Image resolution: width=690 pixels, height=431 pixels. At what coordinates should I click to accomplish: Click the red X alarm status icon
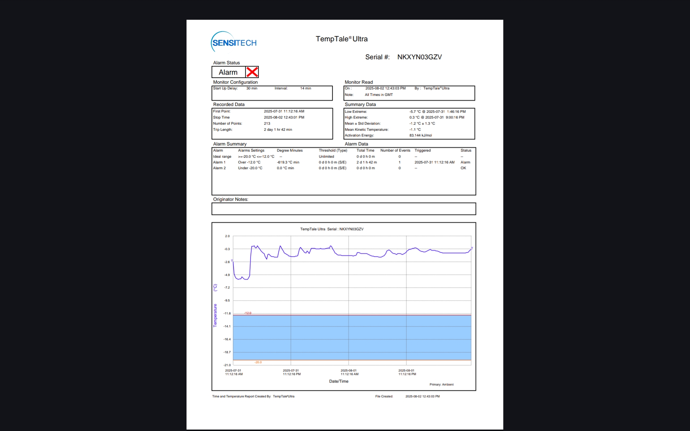(x=252, y=72)
